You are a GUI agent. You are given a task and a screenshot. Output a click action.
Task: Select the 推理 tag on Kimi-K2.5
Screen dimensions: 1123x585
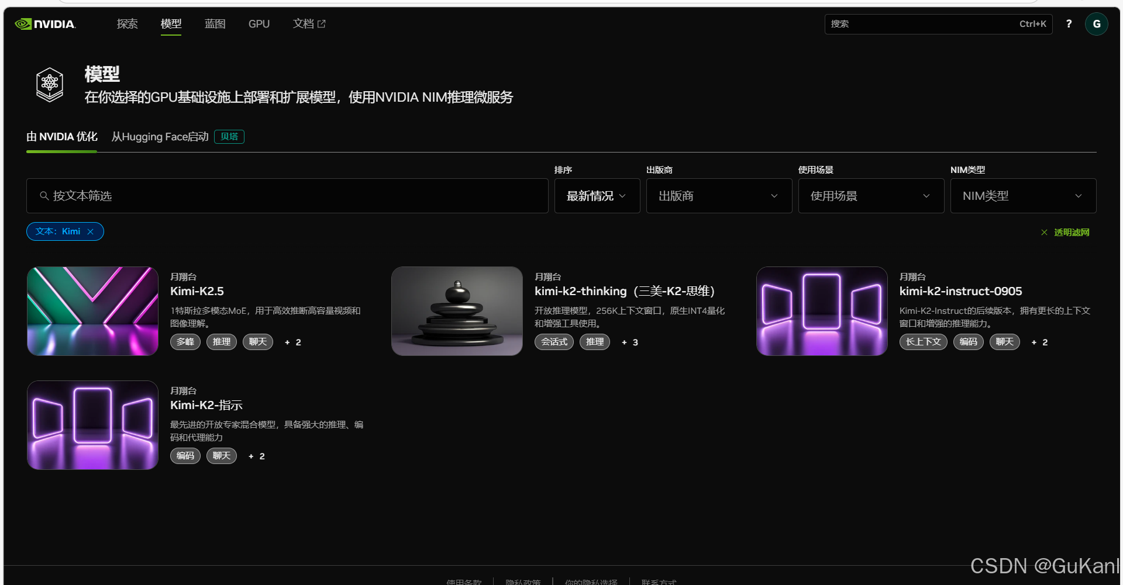pos(221,342)
